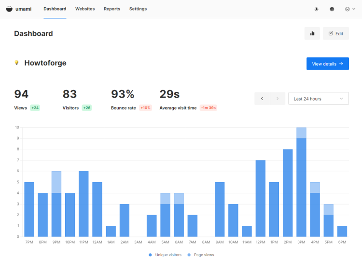Toggle Unique visitors legend item
Image resolution: width=362 pixels, height=264 pixels.
165,255
